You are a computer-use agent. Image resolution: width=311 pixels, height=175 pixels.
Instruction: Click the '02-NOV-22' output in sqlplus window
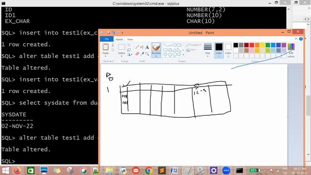pyautogui.click(x=17, y=126)
